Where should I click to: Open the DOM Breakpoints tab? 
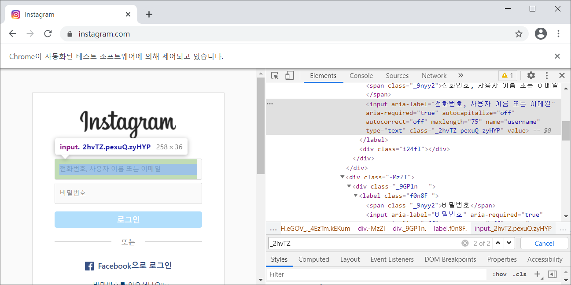click(x=450, y=259)
